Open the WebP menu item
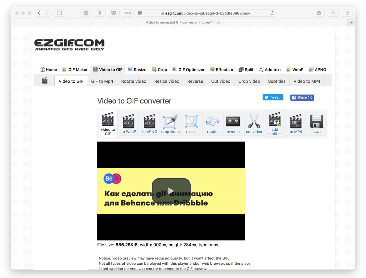366x278 pixels. 295,69
